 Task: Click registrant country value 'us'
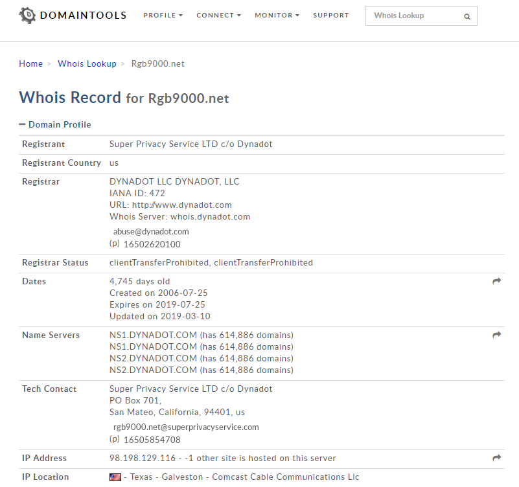[114, 163]
